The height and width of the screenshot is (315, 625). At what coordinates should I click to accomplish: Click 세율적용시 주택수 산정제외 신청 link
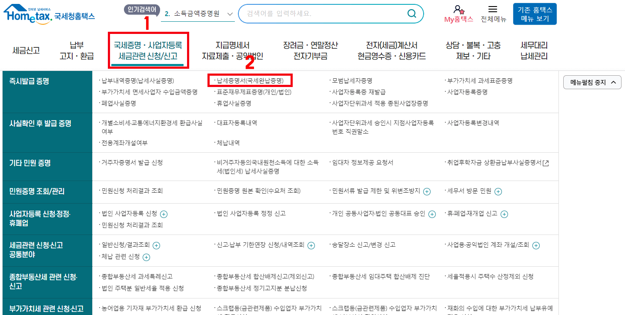pos(490,276)
